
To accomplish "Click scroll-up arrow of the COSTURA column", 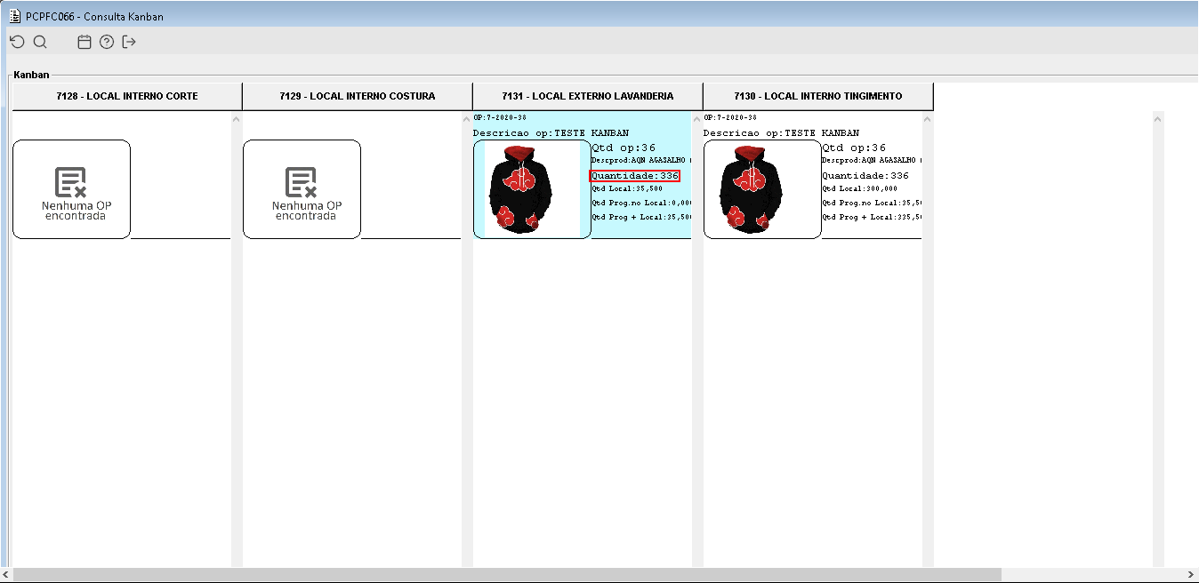I will [467, 118].
